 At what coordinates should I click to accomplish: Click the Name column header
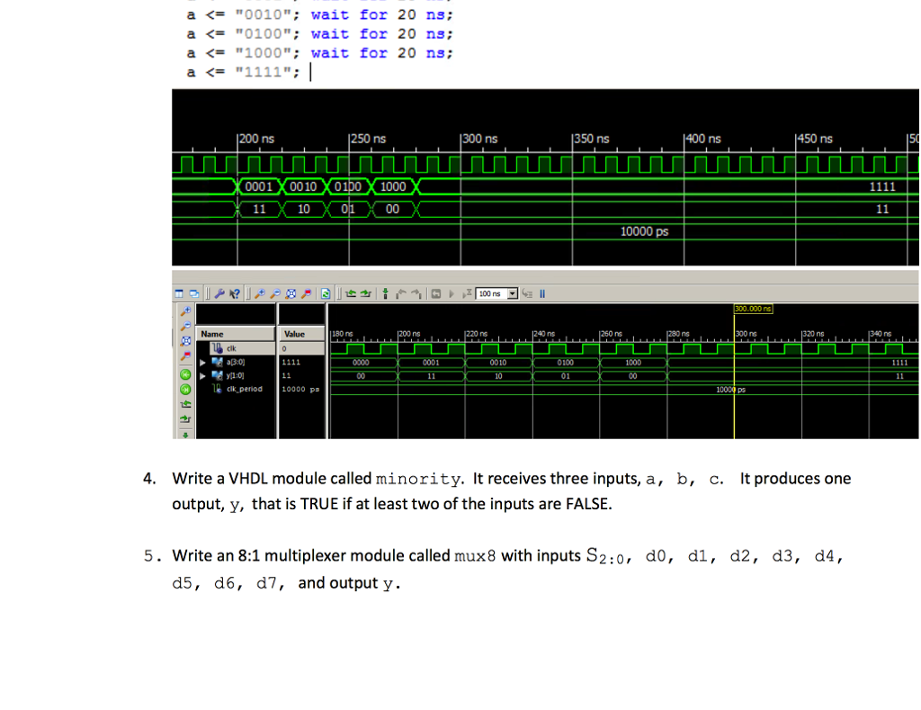coord(235,334)
